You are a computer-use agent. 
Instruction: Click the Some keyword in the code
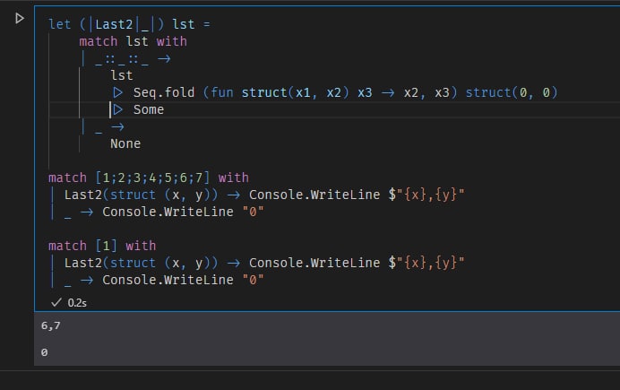pyautogui.click(x=149, y=109)
